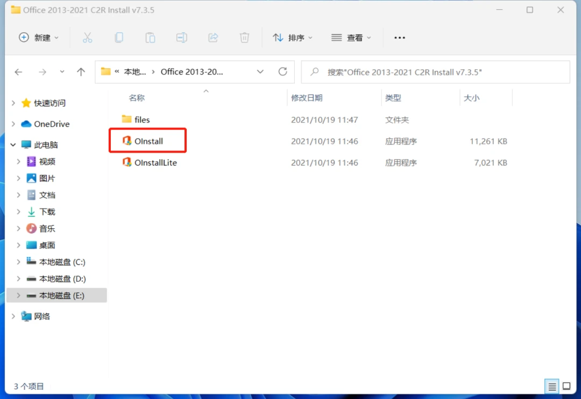The image size is (581, 399).
Task: Expand the 网络 Network node
Action: pyautogui.click(x=13, y=316)
